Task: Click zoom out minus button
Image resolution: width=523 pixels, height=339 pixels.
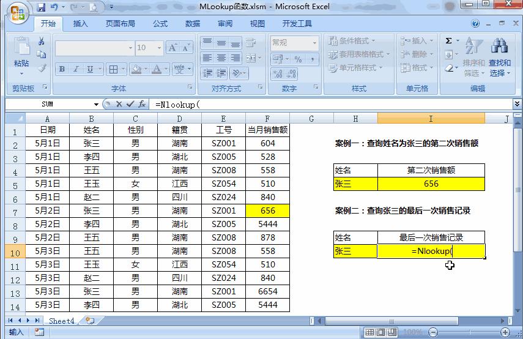Action: click(x=433, y=332)
